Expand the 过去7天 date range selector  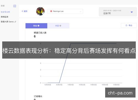[x=118, y=12]
